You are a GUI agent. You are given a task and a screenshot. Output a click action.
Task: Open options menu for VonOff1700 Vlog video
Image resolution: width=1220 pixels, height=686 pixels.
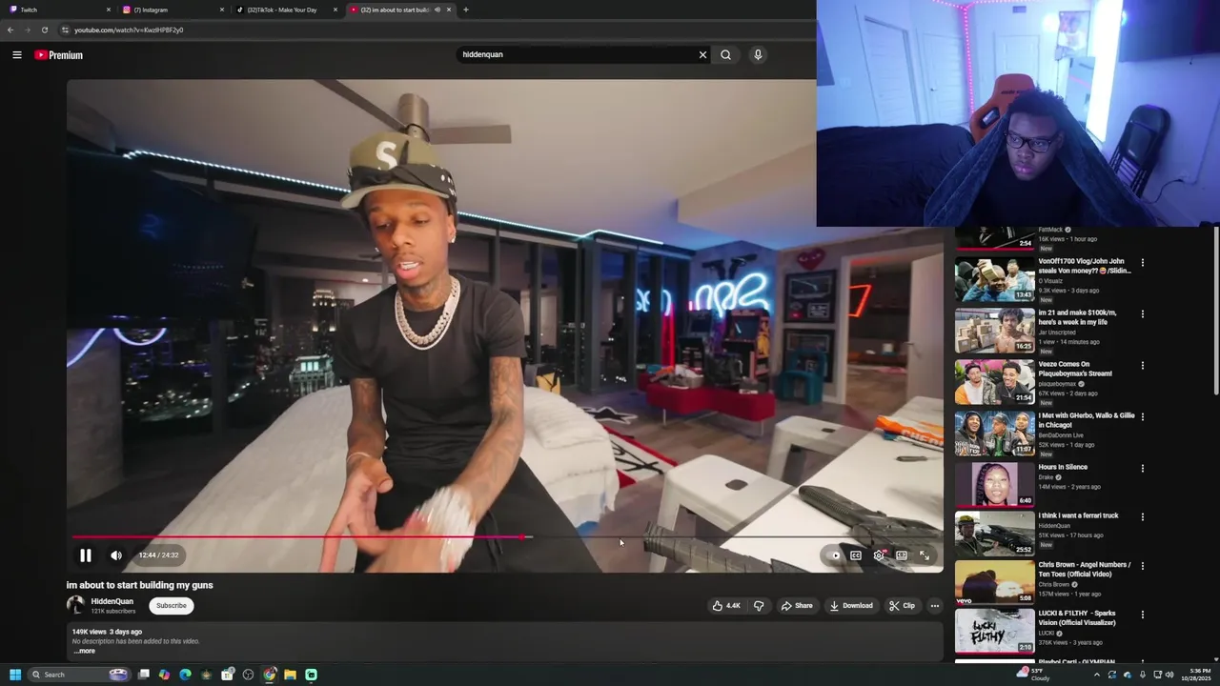pyautogui.click(x=1143, y=263)
